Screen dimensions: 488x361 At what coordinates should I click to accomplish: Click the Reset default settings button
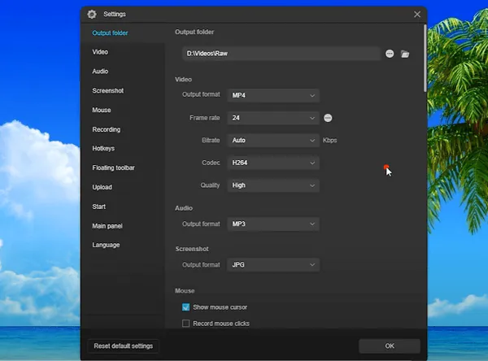click(124, 346)
